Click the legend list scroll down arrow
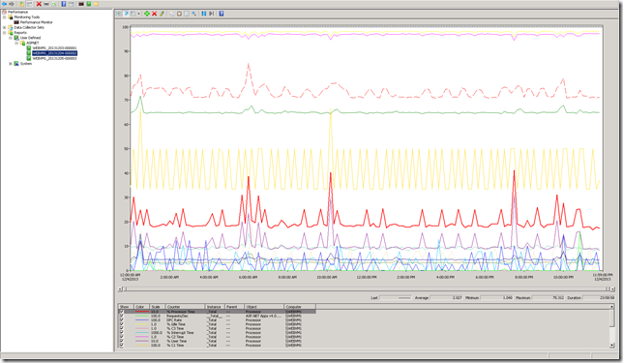The height and width of the screenshot is (363, 623). pos(611,346)
